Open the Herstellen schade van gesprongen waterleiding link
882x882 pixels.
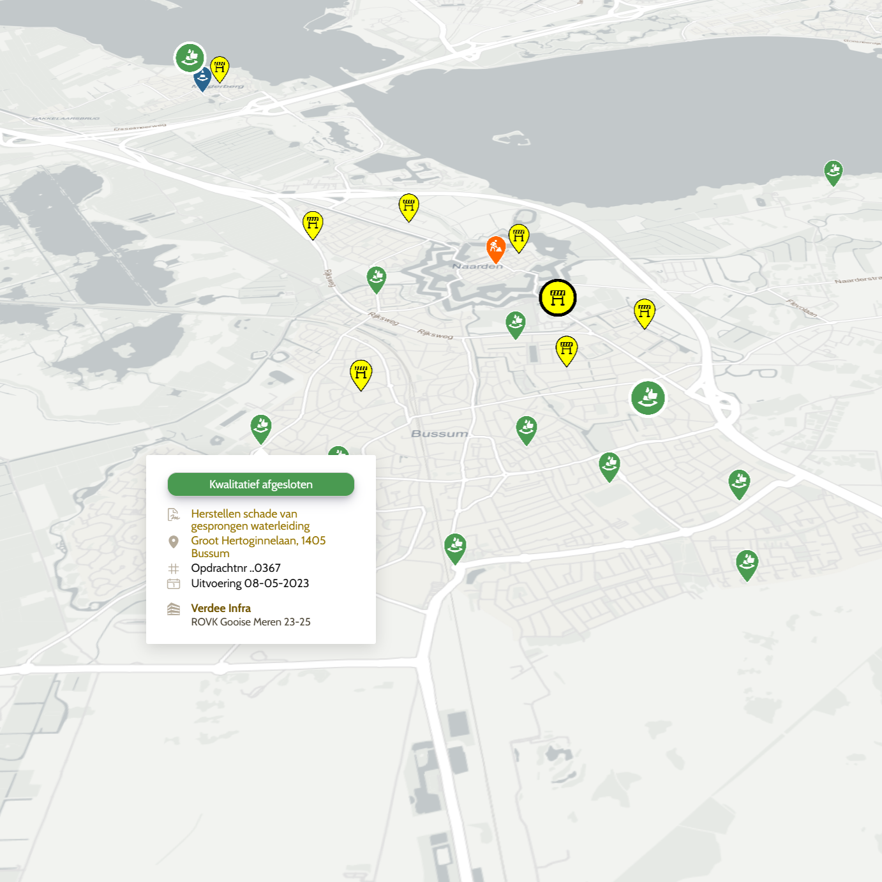tap(250, 519)
